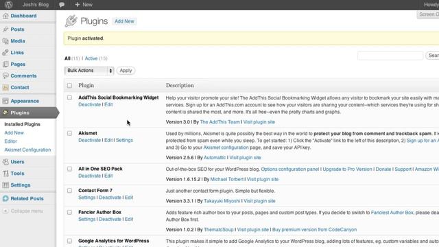Click the Search plugins button
Viewport: 439px width, 247px height.
pyautogui.click(x=432, y=56)
